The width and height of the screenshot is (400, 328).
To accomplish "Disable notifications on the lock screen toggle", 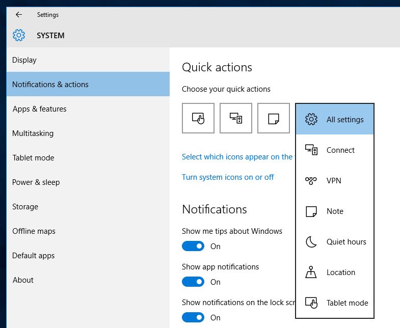I will [x=193, y=317].
